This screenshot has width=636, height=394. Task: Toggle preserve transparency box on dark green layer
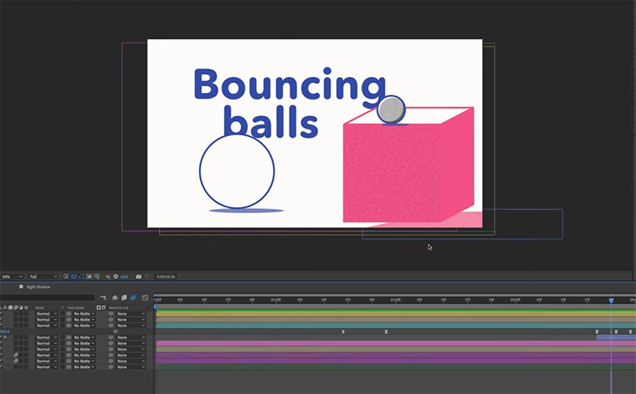coord(62,367)
